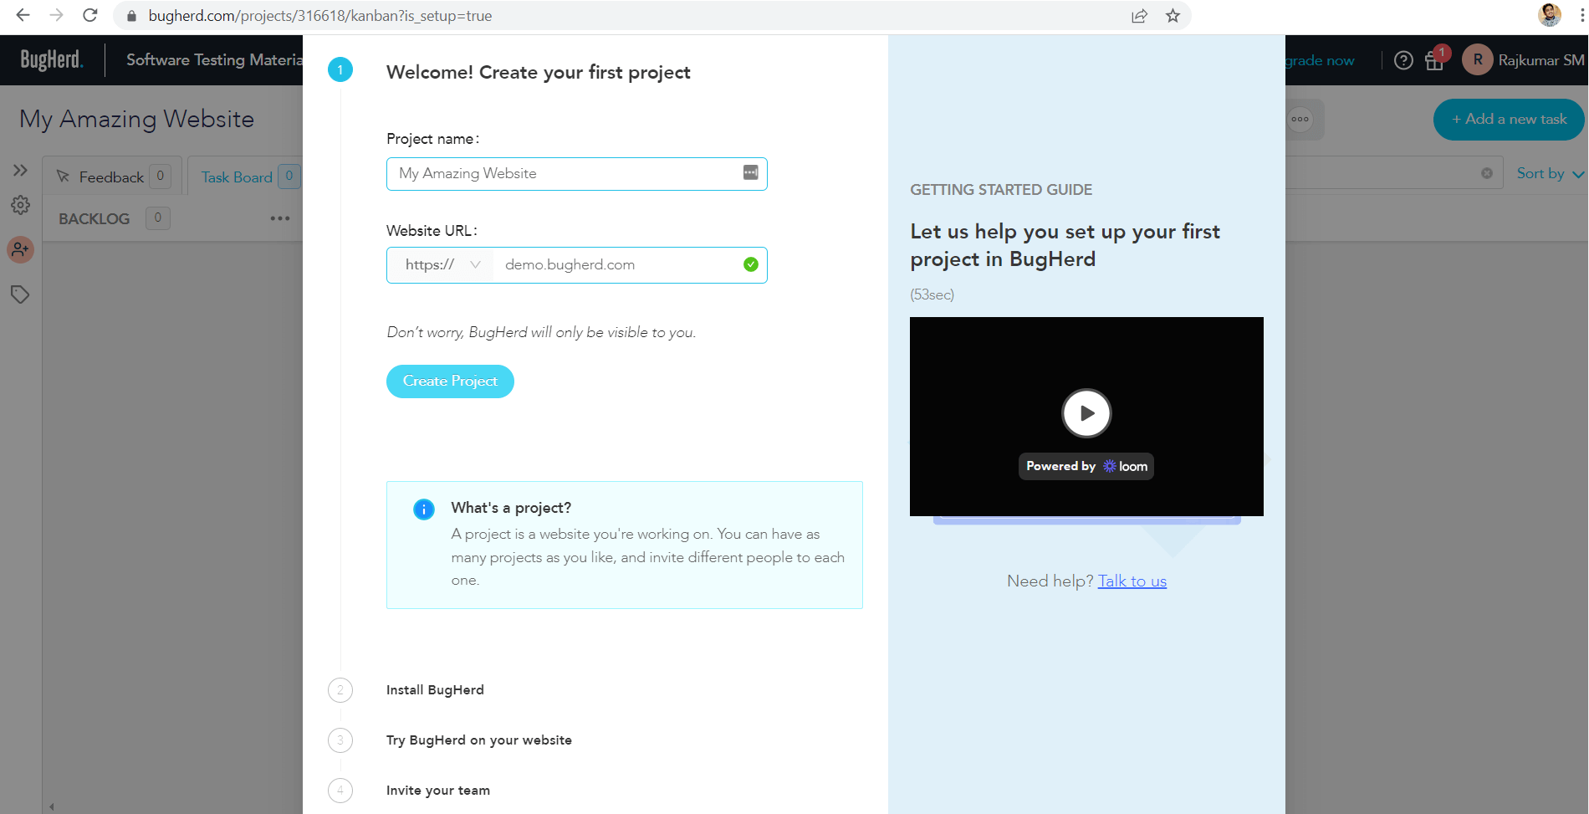Click the Software Testing Material organization name
Screen dimensions: 1589x814
(x=214, y=59)
